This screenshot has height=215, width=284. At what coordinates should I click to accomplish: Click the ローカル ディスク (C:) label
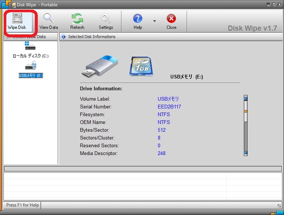pos(31,56)
